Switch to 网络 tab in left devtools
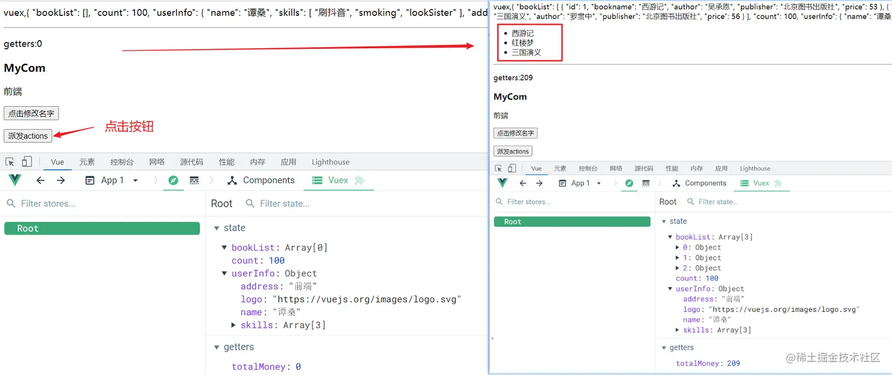This screenshot has width=892, height=375. (157, 162)
